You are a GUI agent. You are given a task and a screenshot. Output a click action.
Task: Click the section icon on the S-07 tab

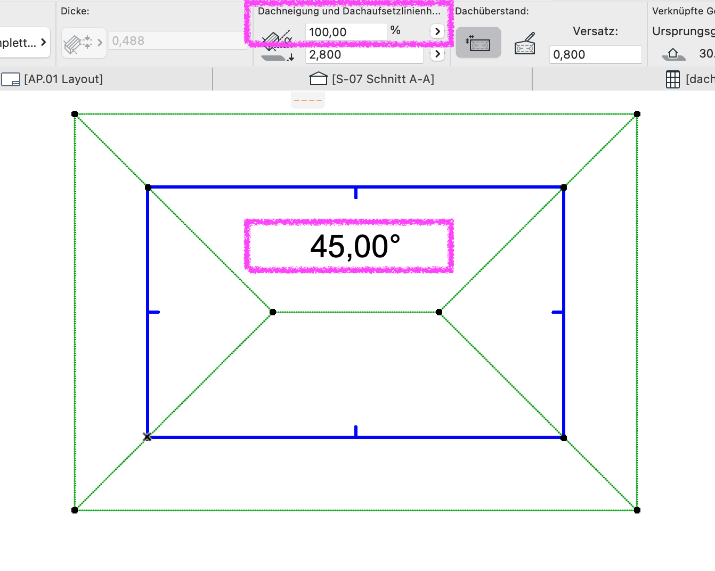pyautogui.click(x=319, y=79)
